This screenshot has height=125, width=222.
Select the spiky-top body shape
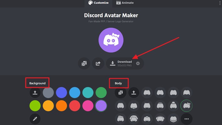[120, 106]
